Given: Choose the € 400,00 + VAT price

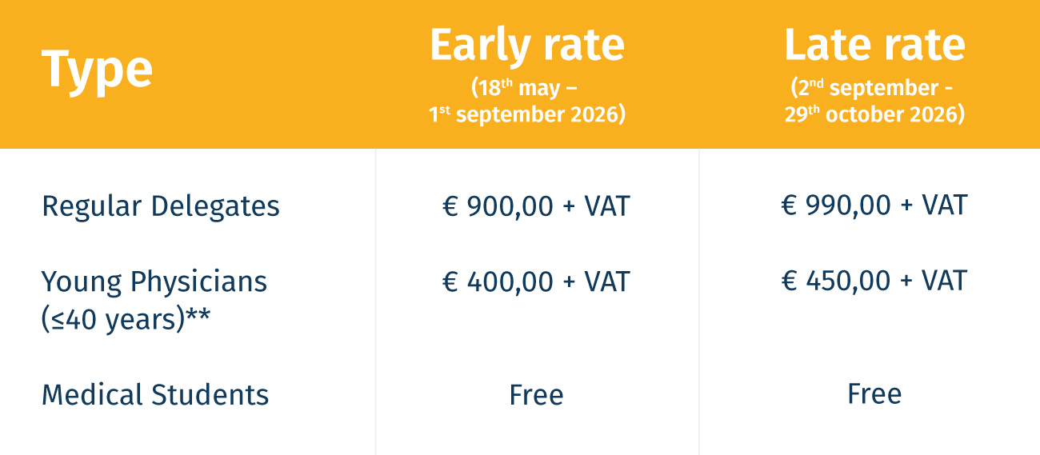Looking at the screenshot, I should [x=536, y=281].
